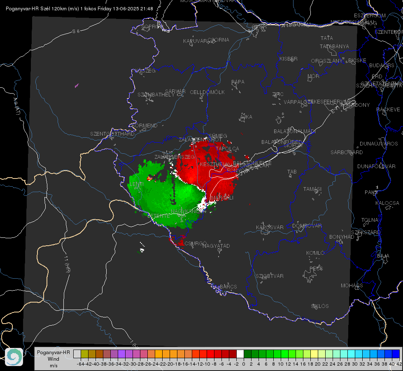Click the DOMBÓVÁR town label
This screenshot has height=371, width=403.
[307, 226]
